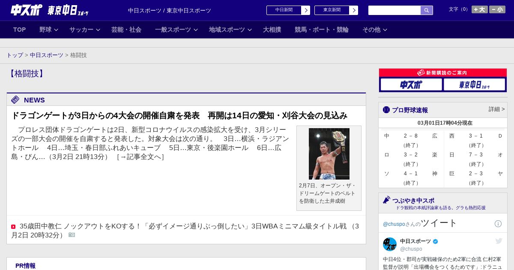Open プロ野球速報 heading link
The height and width of the screenshot is (270, 514).
click(410, 110)
